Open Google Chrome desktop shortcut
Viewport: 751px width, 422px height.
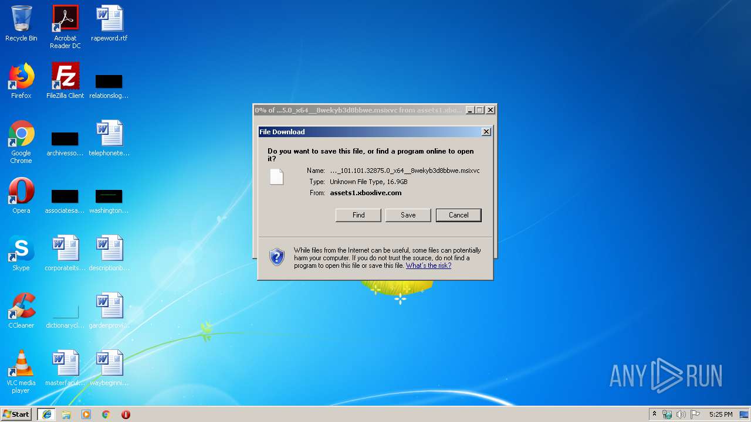[x=21, y=142]
